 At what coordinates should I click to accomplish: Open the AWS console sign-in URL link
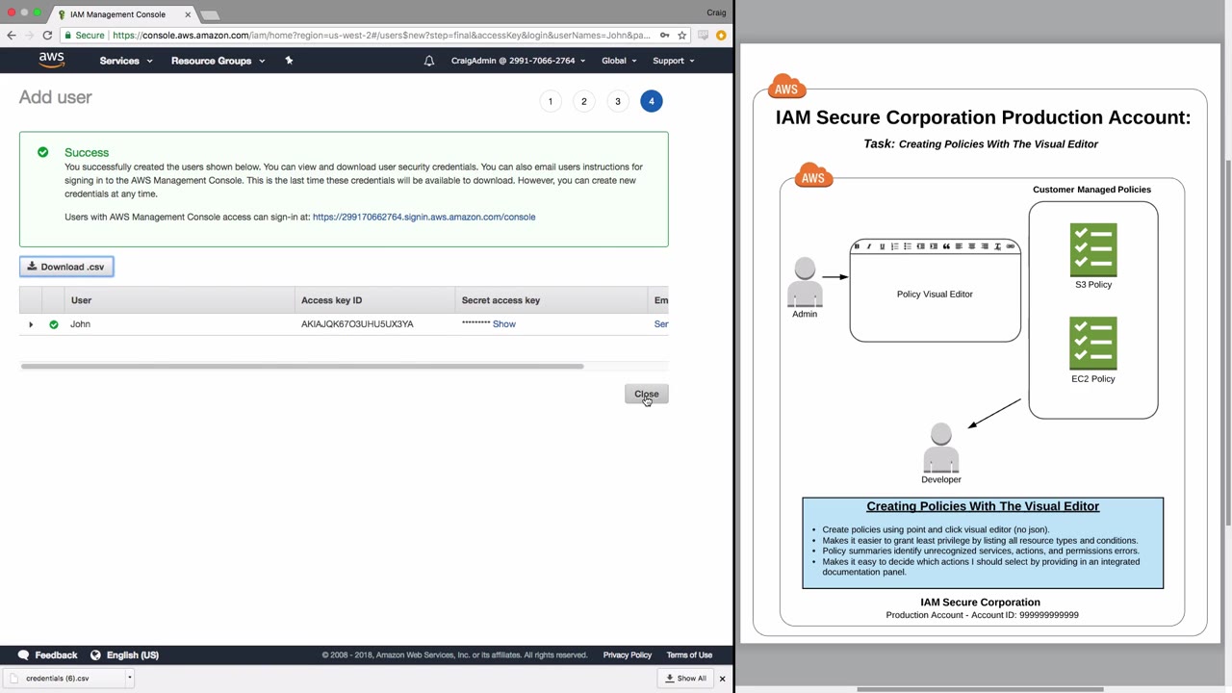click(423, 217)
